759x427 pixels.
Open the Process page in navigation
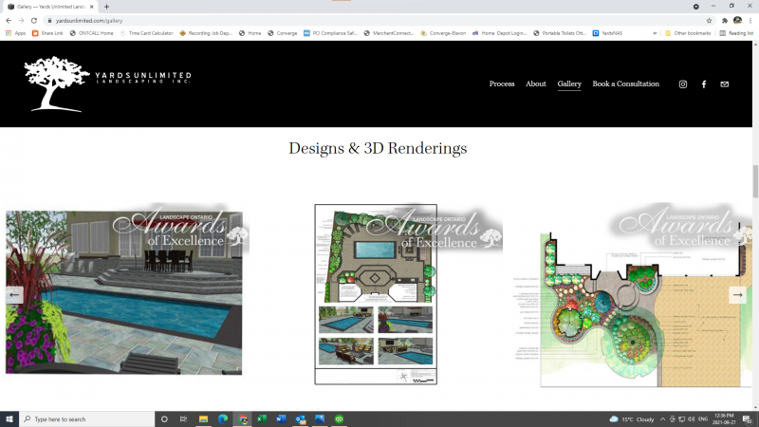click(x=502, y=84)
